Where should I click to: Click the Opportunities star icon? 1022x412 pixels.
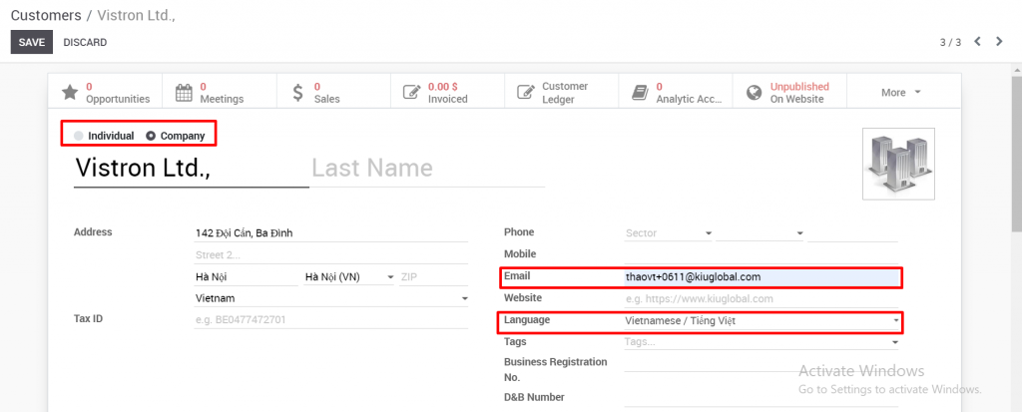tap(70, 93)
